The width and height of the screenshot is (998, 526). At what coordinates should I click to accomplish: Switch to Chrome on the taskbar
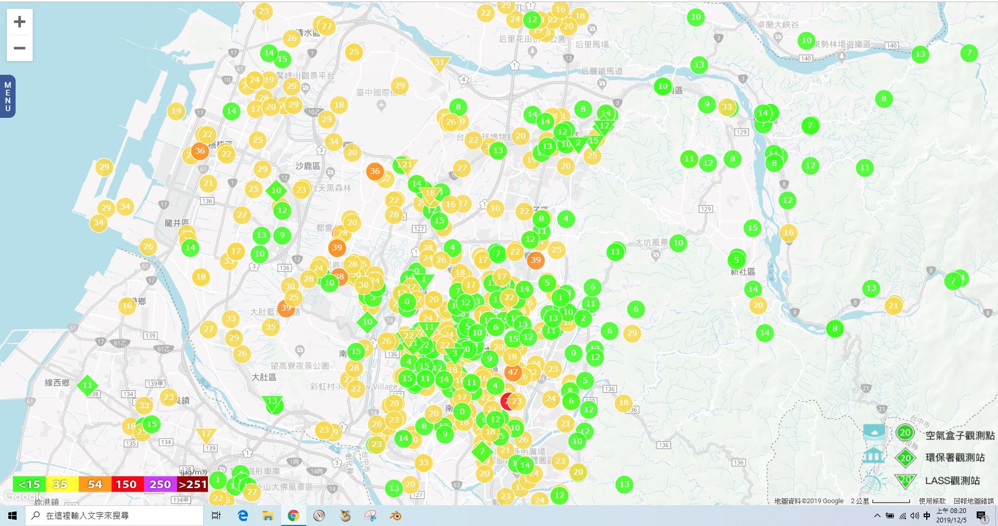(x=293, y=516)
